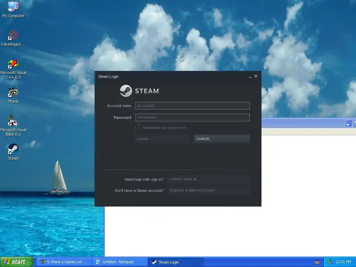This screenshot has width=356, height=267.
Task: Click the LOGIN button
Action: click(x=163, y=139)
